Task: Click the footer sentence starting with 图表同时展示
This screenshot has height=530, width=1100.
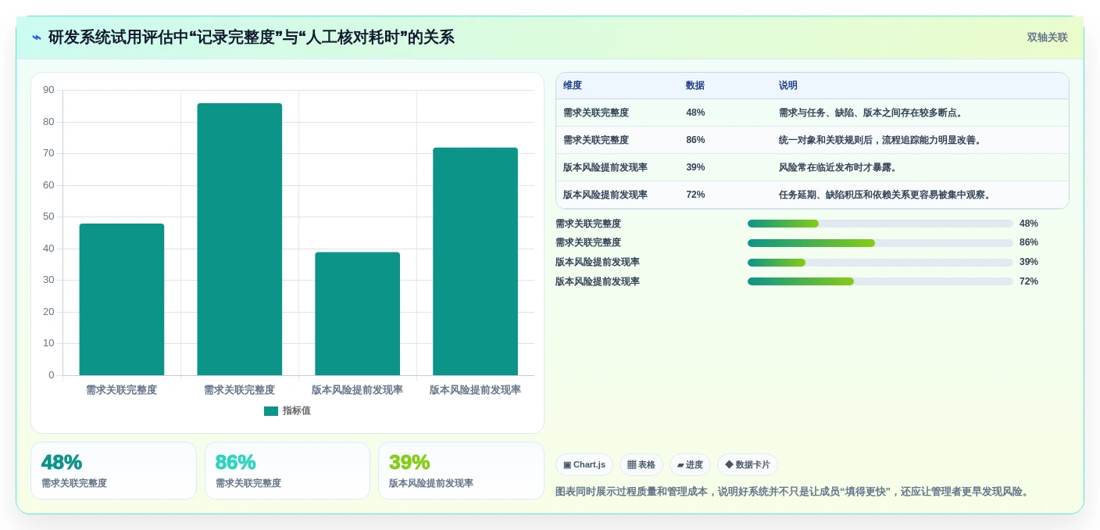Action: click(x=794, y=492)
